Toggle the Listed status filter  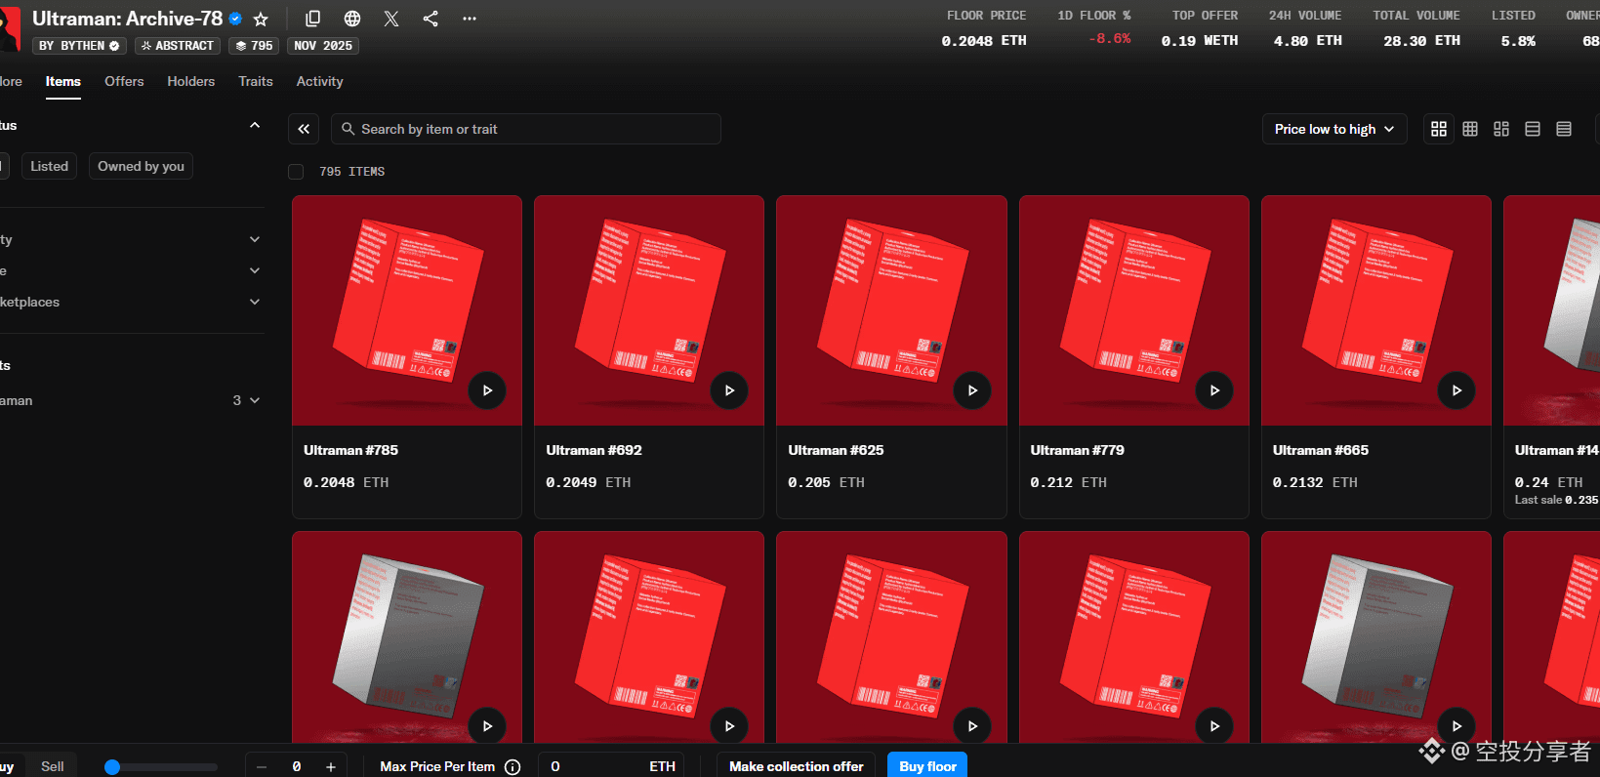point(49,166)
